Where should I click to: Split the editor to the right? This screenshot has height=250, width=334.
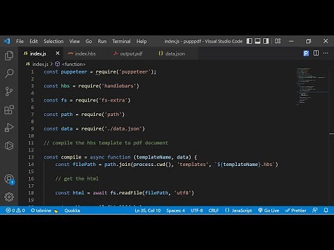[x=316, y=53]
